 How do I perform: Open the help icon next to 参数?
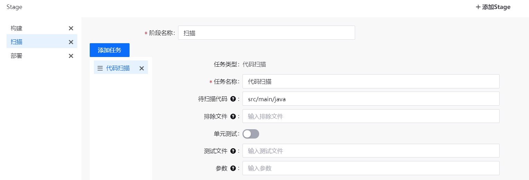[233, 168]
